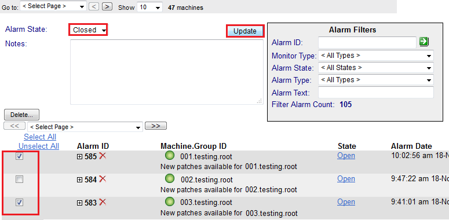Expand alarm 585 details with plus icon
Viewport: 449px width, 220px height.
79,157
